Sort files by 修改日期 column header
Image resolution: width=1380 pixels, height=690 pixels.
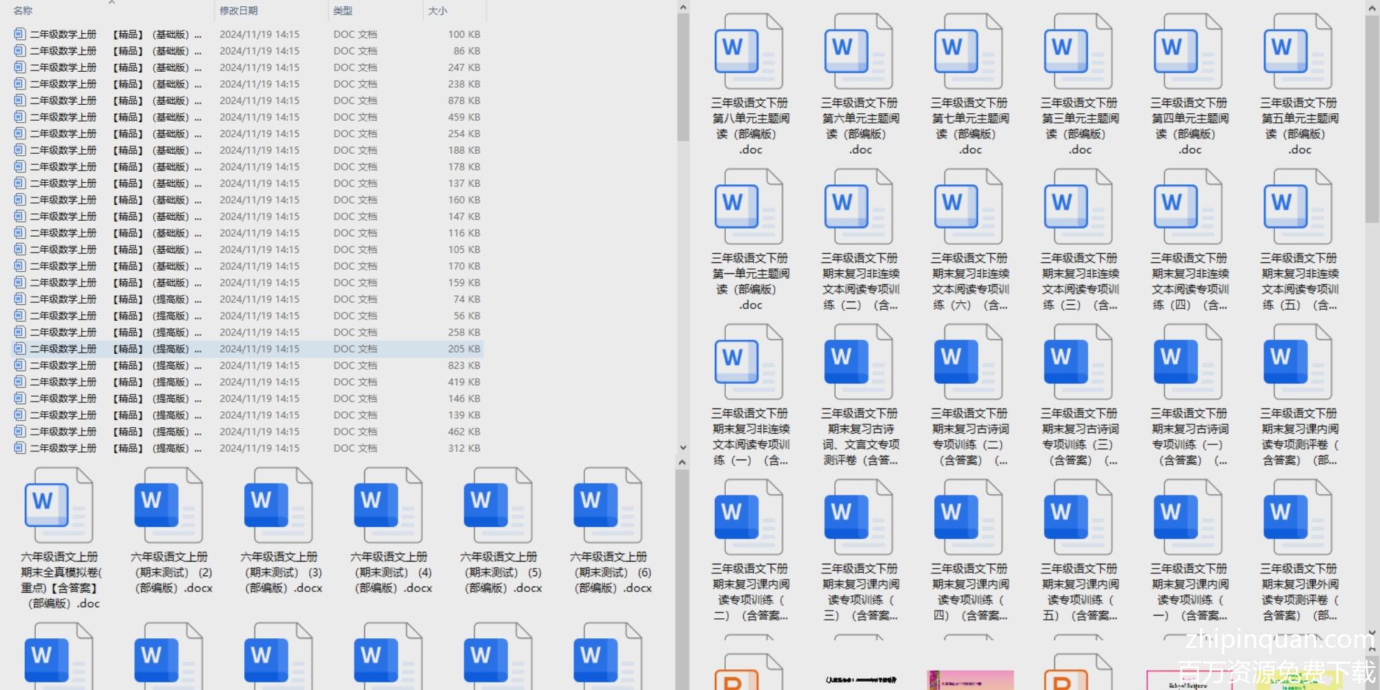(x=239, y=11)
